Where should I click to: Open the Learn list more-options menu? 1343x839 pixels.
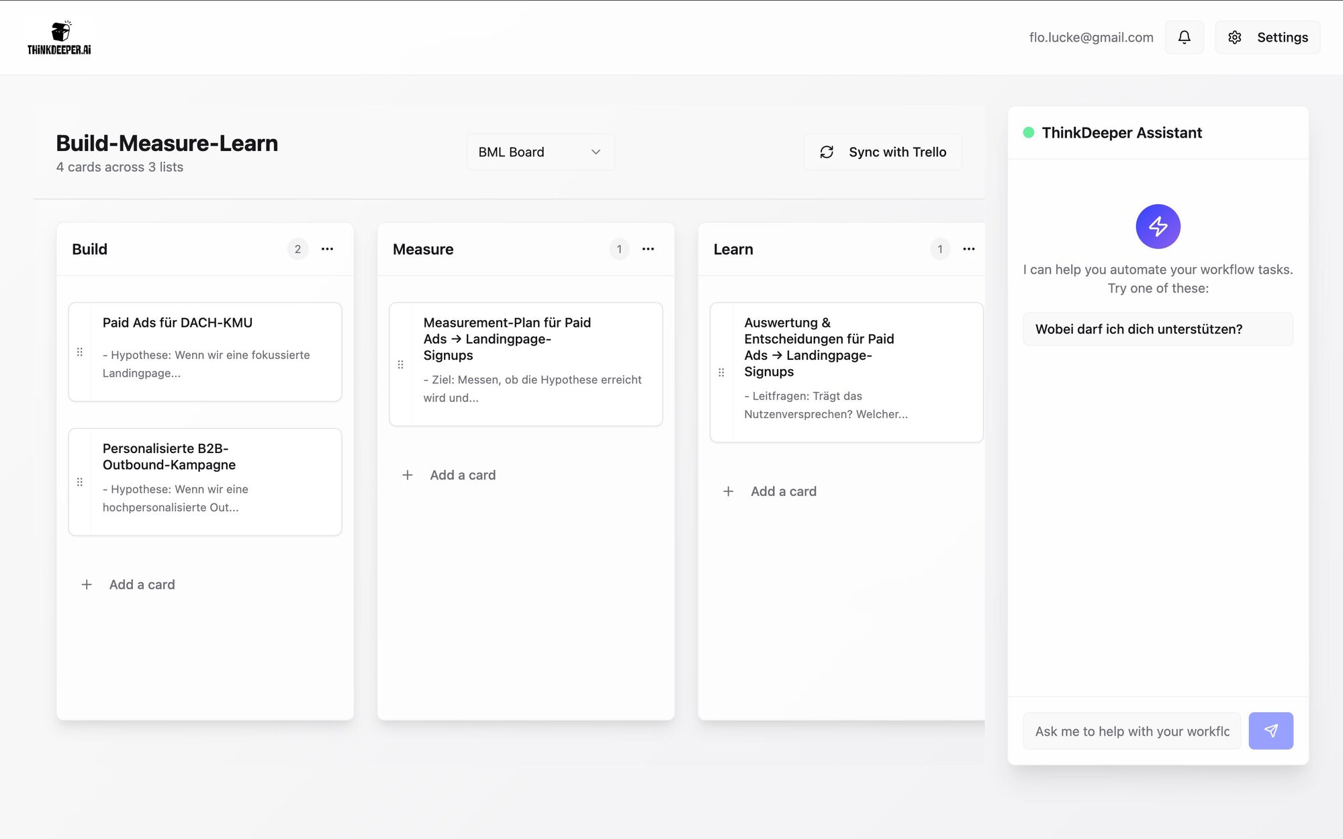(968, 249)
